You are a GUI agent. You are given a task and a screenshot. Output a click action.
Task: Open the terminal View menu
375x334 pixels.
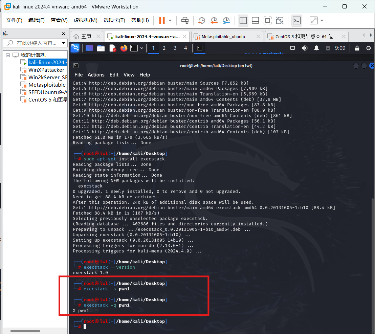pyautogui.click(x=129, y=75)
